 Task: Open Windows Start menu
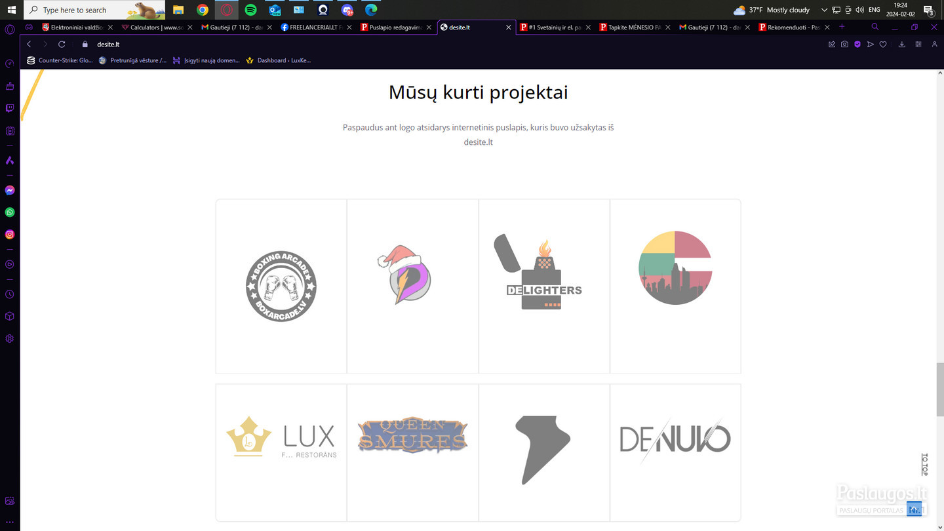(11, 10)
